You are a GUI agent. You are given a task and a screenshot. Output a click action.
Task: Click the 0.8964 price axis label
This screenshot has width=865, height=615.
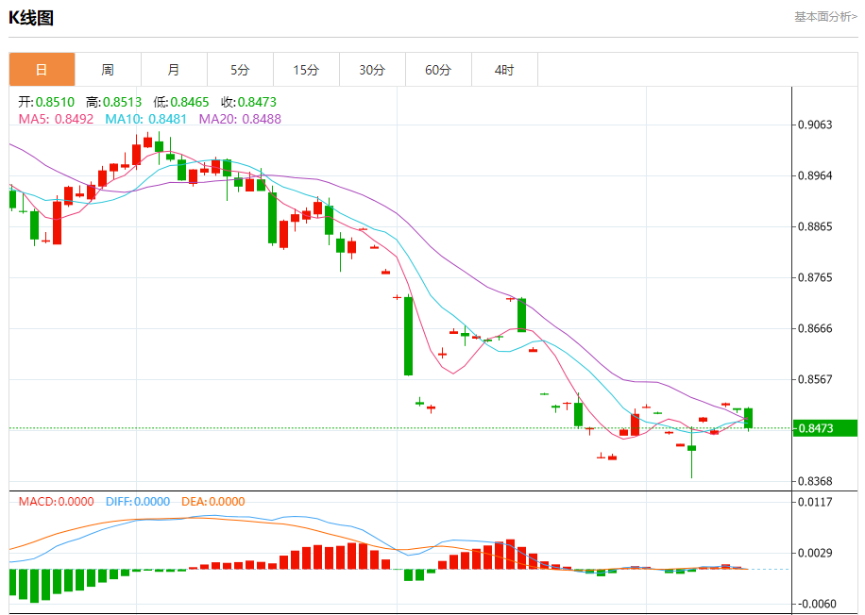click(815, 175)
